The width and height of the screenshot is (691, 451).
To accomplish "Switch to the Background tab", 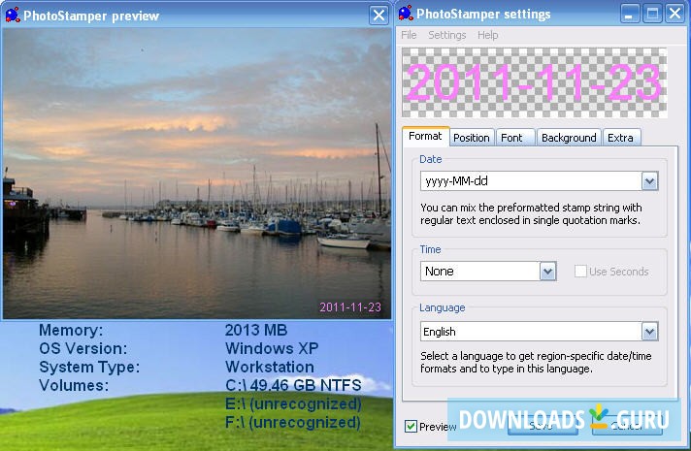I will [x=569, y=138].
